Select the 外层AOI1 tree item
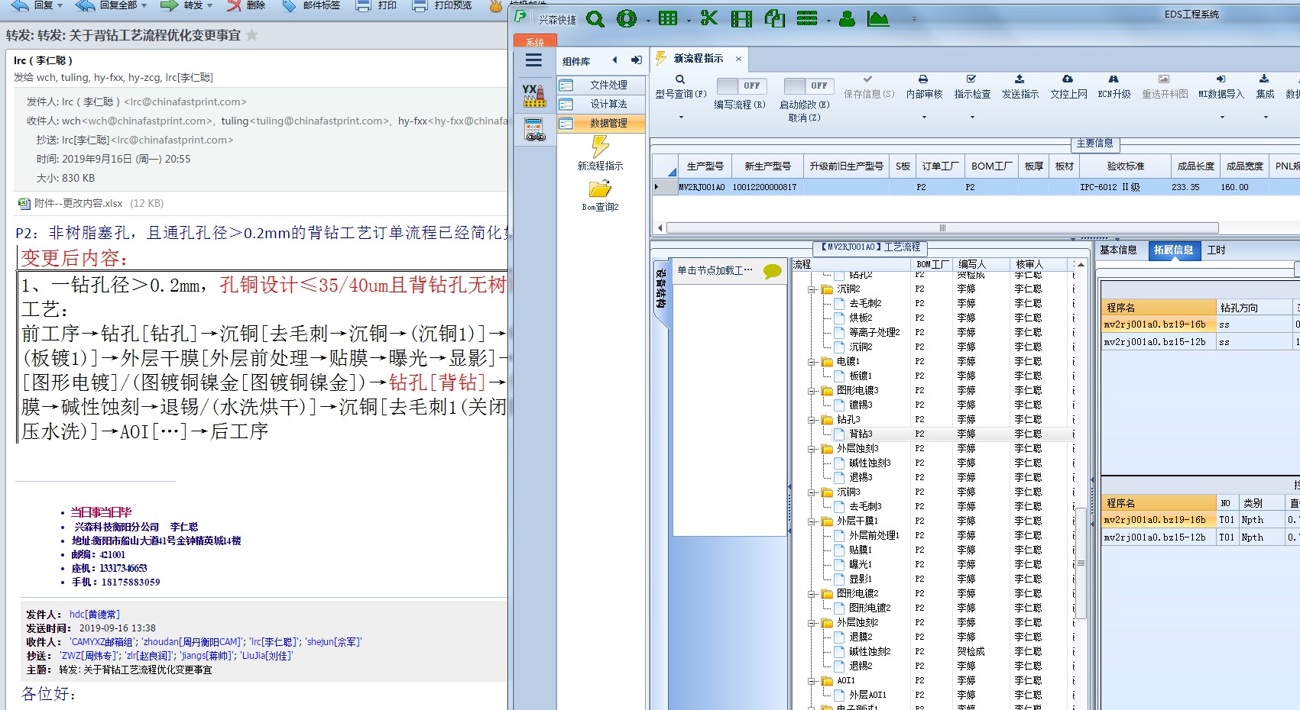Screen dimensions: 1300x710 [x=867, y=695]
